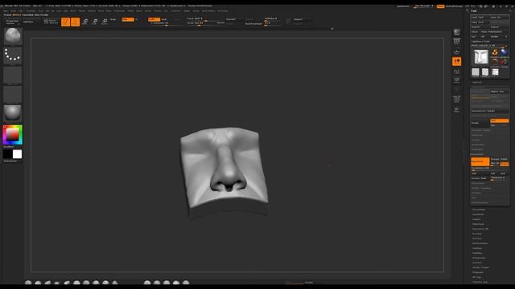Viewport: 515px width, 289px height.
Task: Open the current Material sphere picker
Action: pos(13,112)
